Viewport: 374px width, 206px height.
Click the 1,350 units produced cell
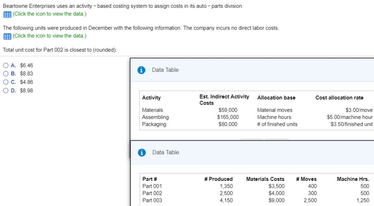pyautogui.click(x=226, y=186)
